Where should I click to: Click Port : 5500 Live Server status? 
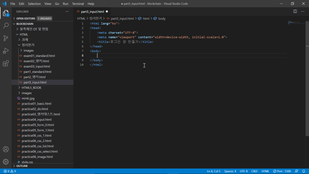point(282,171)
